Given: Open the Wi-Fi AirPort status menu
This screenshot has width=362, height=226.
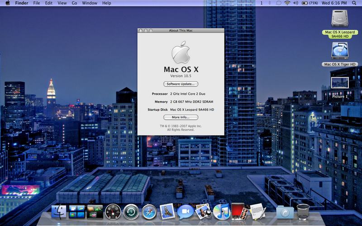Looking at the screenshot, I should (287, 3).
